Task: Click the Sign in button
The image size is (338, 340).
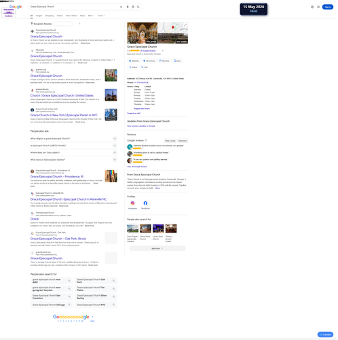Action: (x=328, y=7)
